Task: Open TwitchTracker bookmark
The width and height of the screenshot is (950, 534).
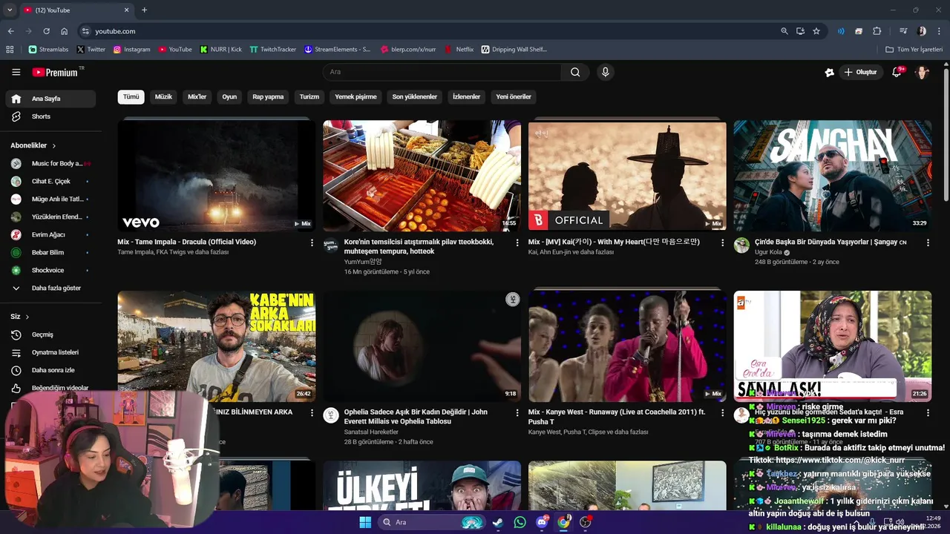Action: point(273,50)
